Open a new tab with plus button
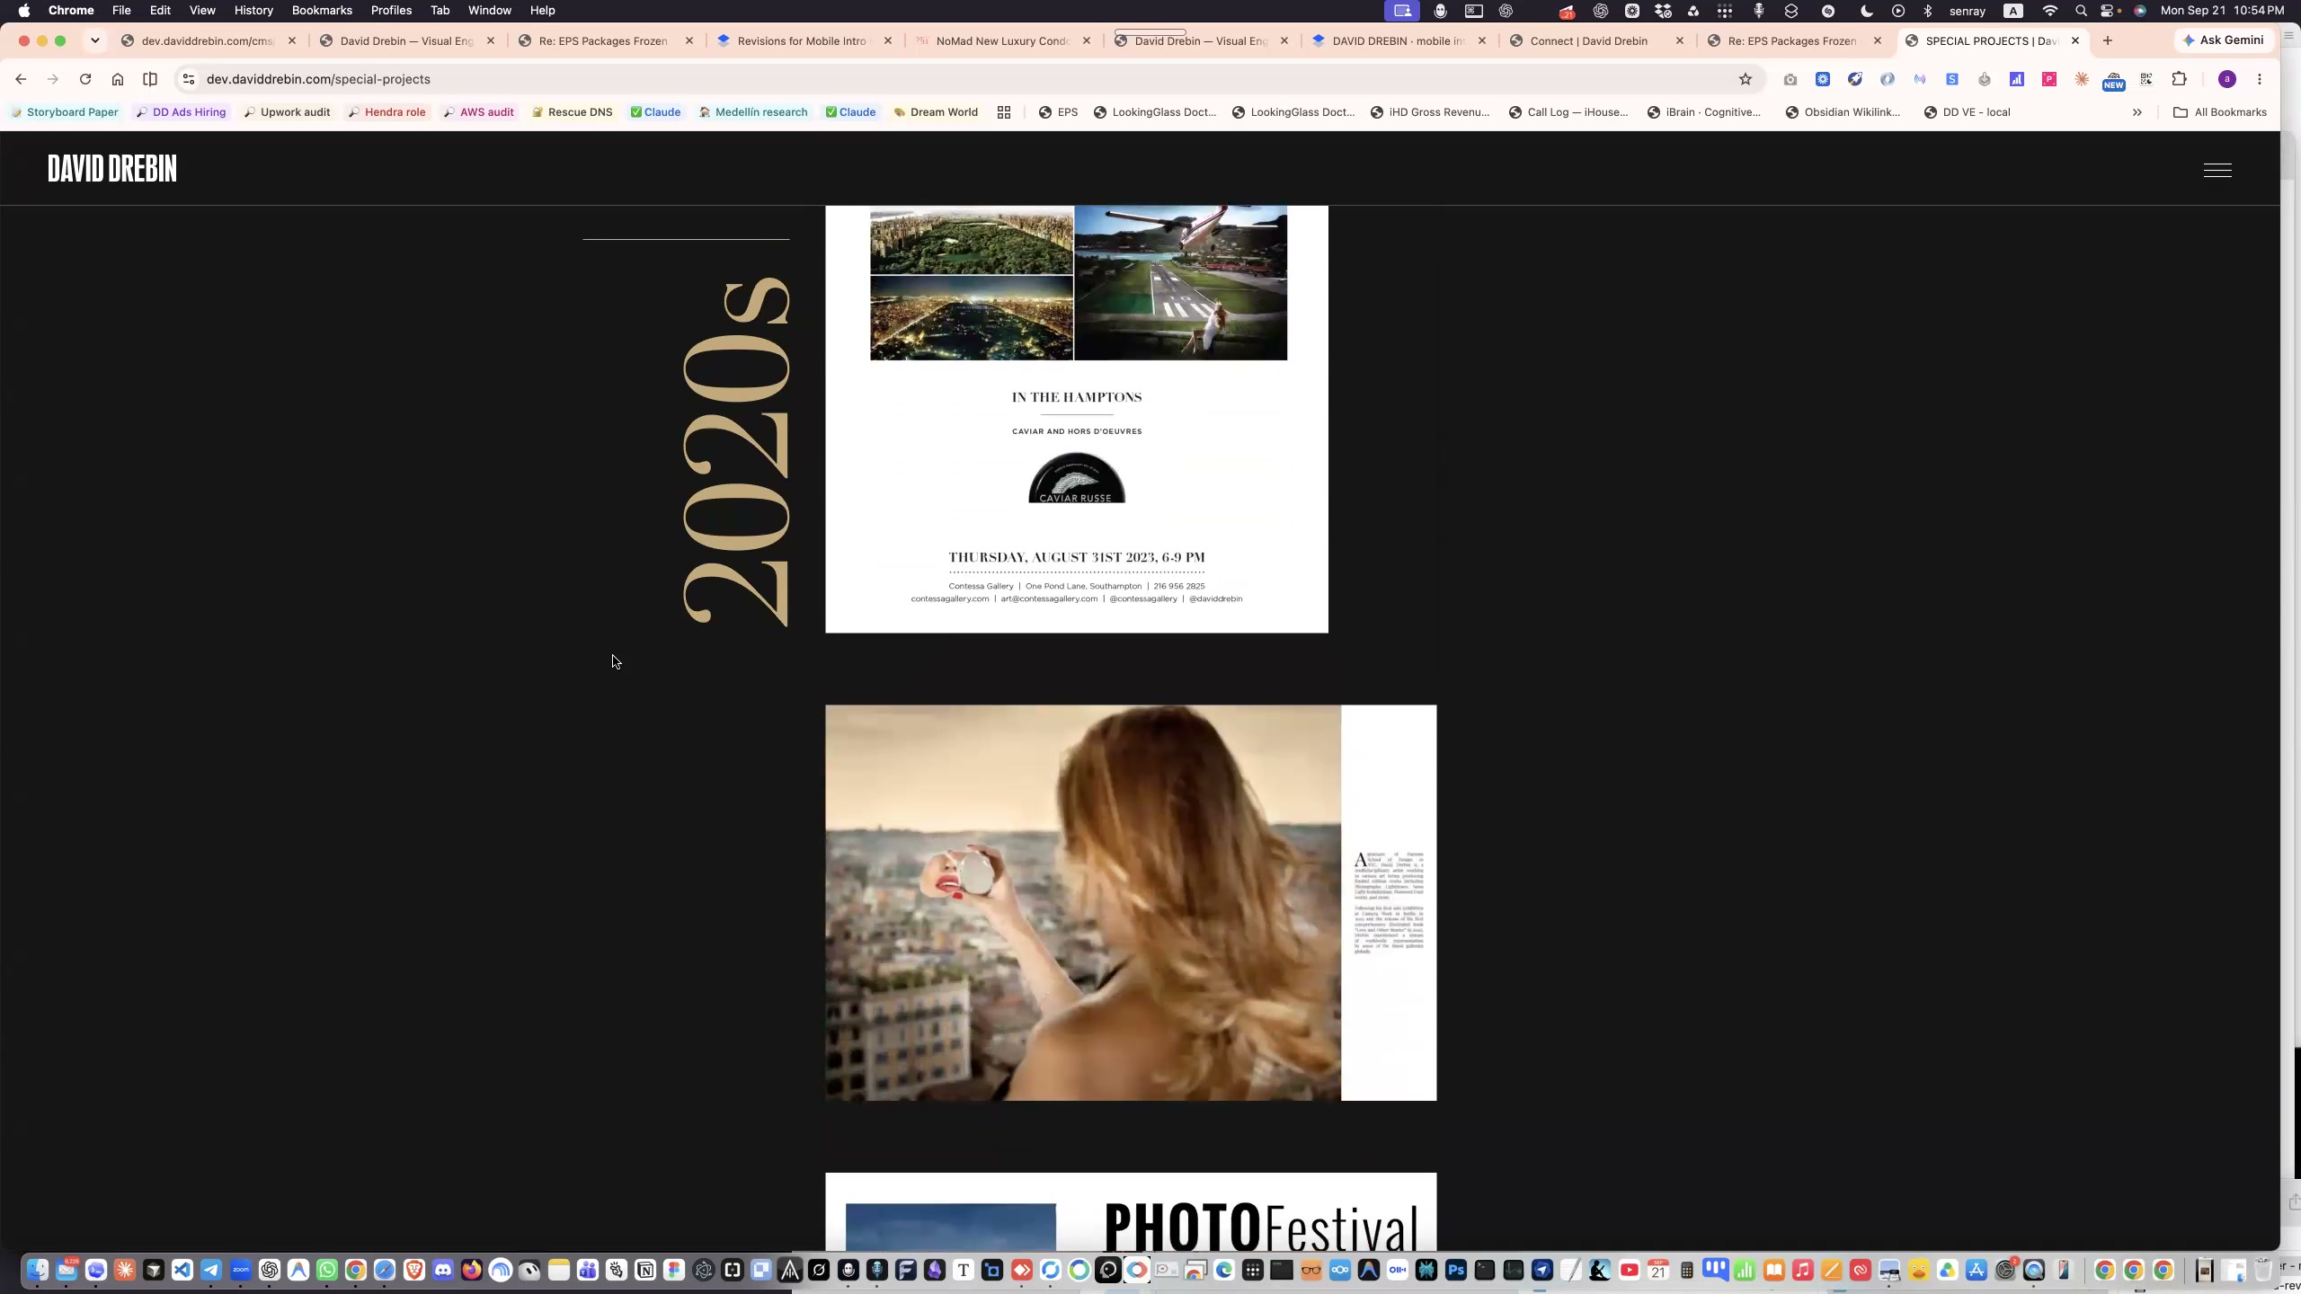This screenshot has height=1294, width=2301. tap(2108, 40)
